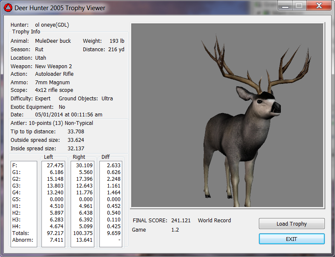The height and width of the screenshot is (257, 335).
Task: Click the window title bar text
Action: (60, 8)
